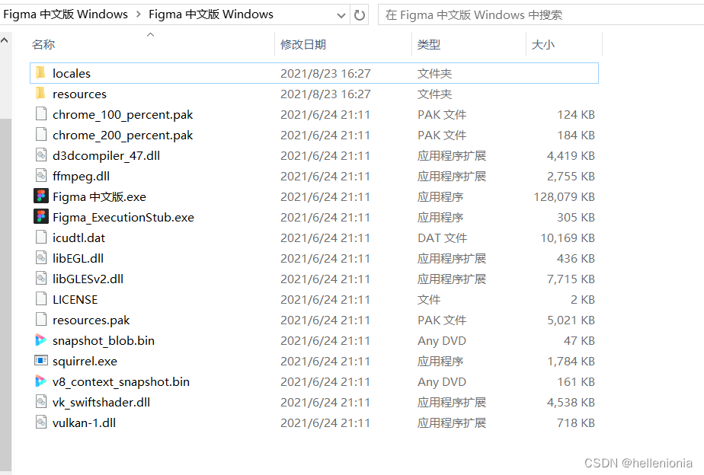Screen dimensions: 704x475
Task: Click the scroll-up arrow of the left pane
Action: [5, 40]
